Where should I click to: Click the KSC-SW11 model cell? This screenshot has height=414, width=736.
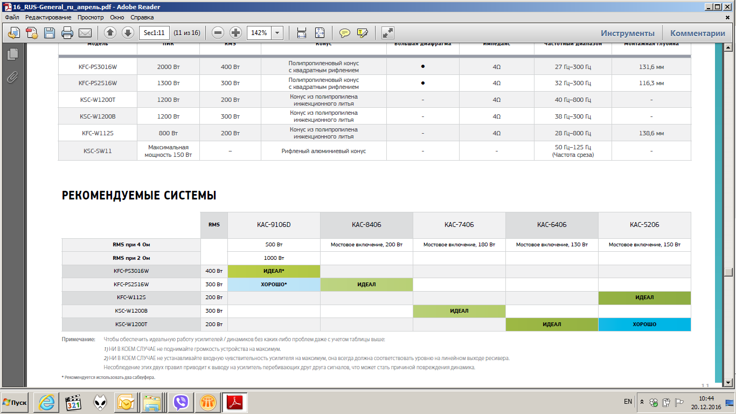coord(98,151)
